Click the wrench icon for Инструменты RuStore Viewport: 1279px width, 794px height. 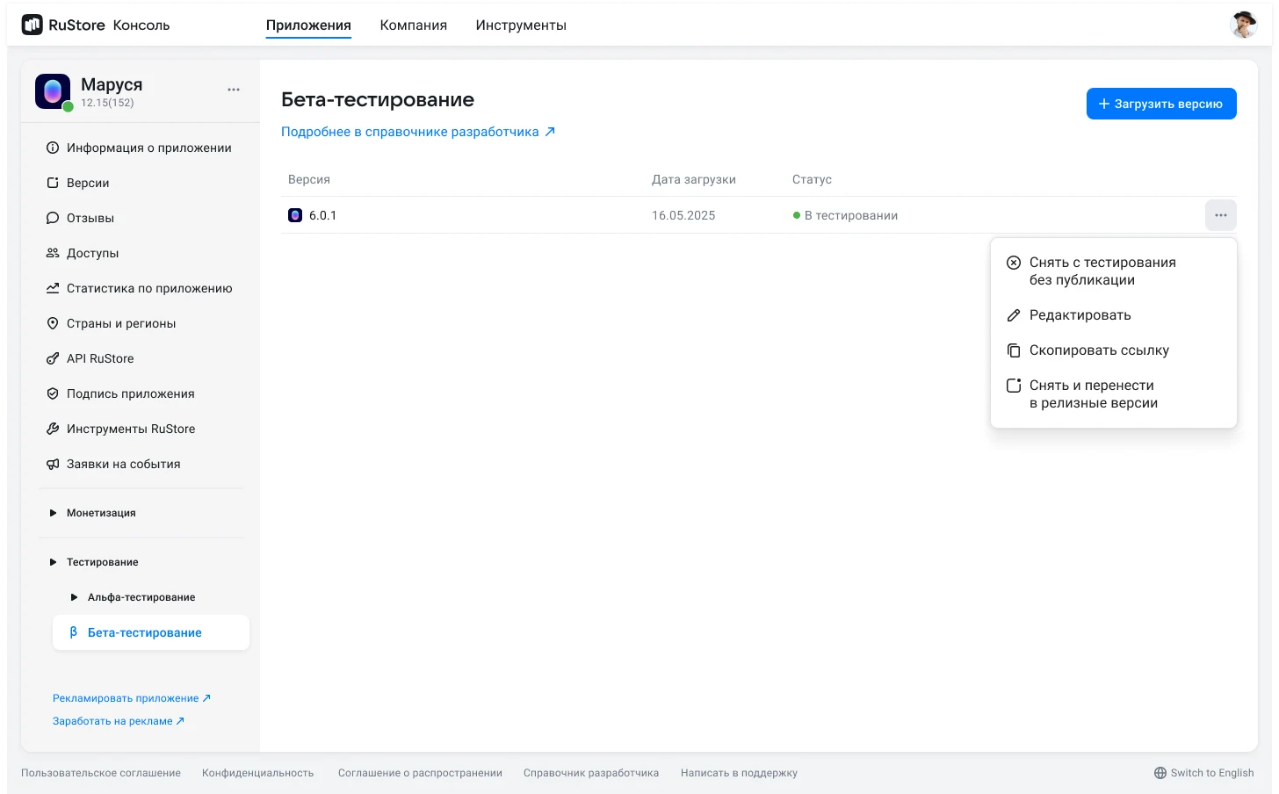(53, 429)
